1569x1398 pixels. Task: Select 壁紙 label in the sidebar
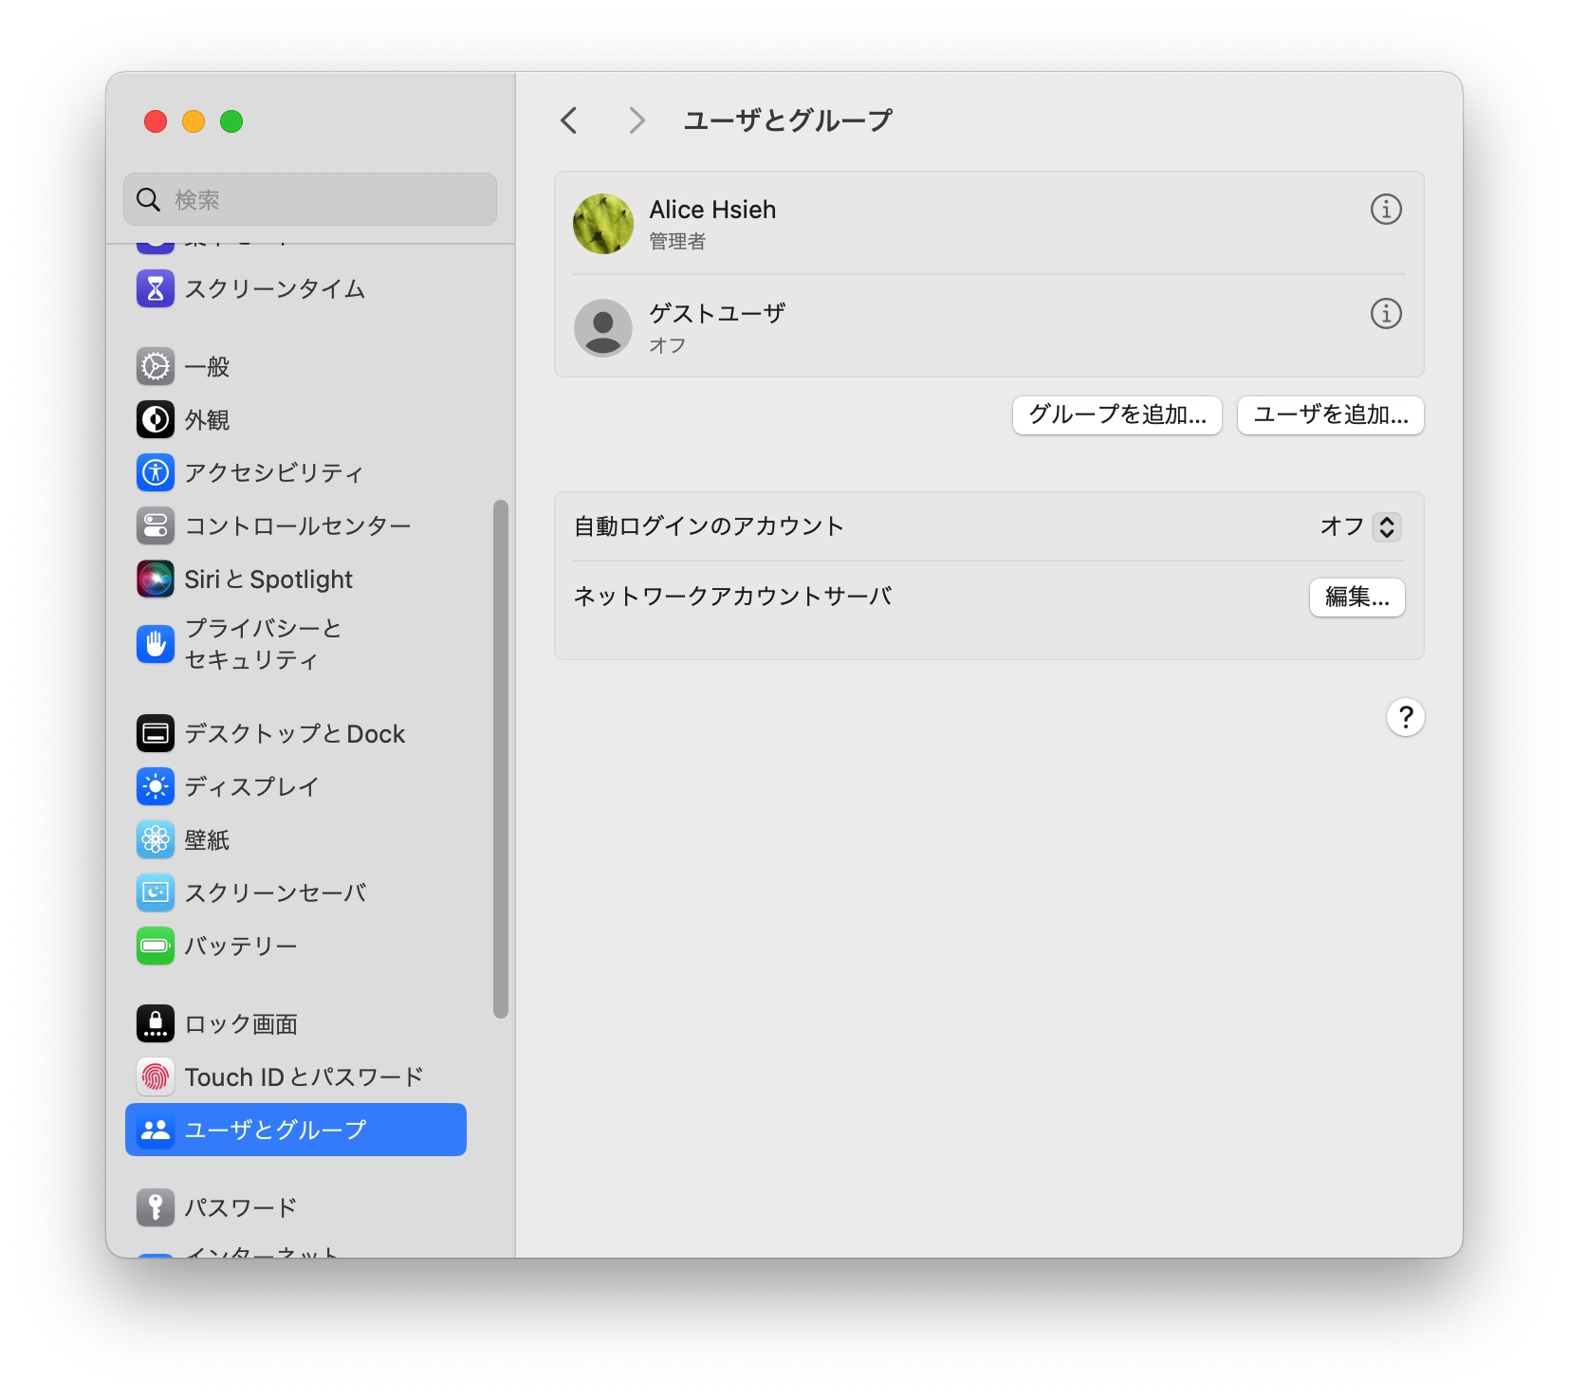207,839
